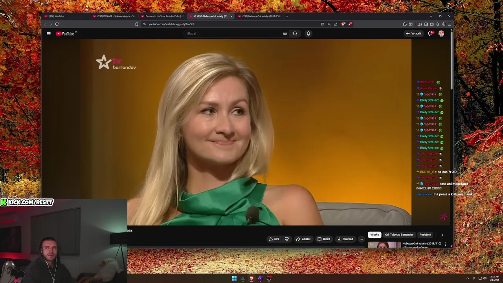Go back in browser history
Screen dimensions: 503x283
point(45,24)
